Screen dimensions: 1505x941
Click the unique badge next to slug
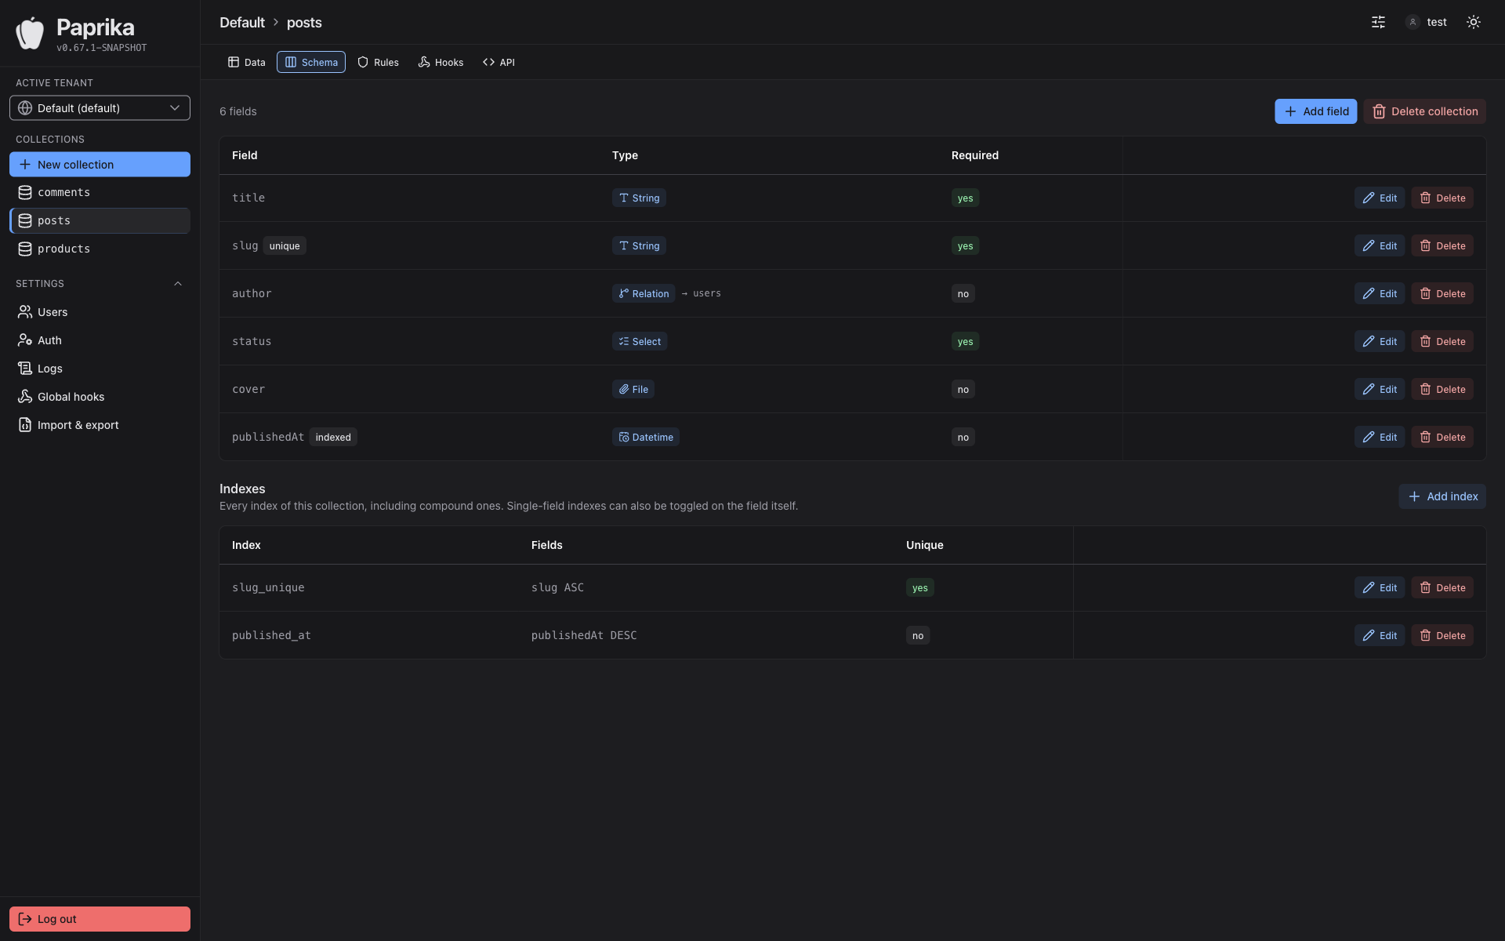coord(285,246)
